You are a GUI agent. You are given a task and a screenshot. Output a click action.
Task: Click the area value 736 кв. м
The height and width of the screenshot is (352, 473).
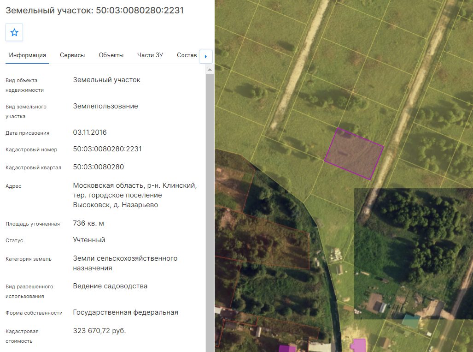tap(88, 223)
